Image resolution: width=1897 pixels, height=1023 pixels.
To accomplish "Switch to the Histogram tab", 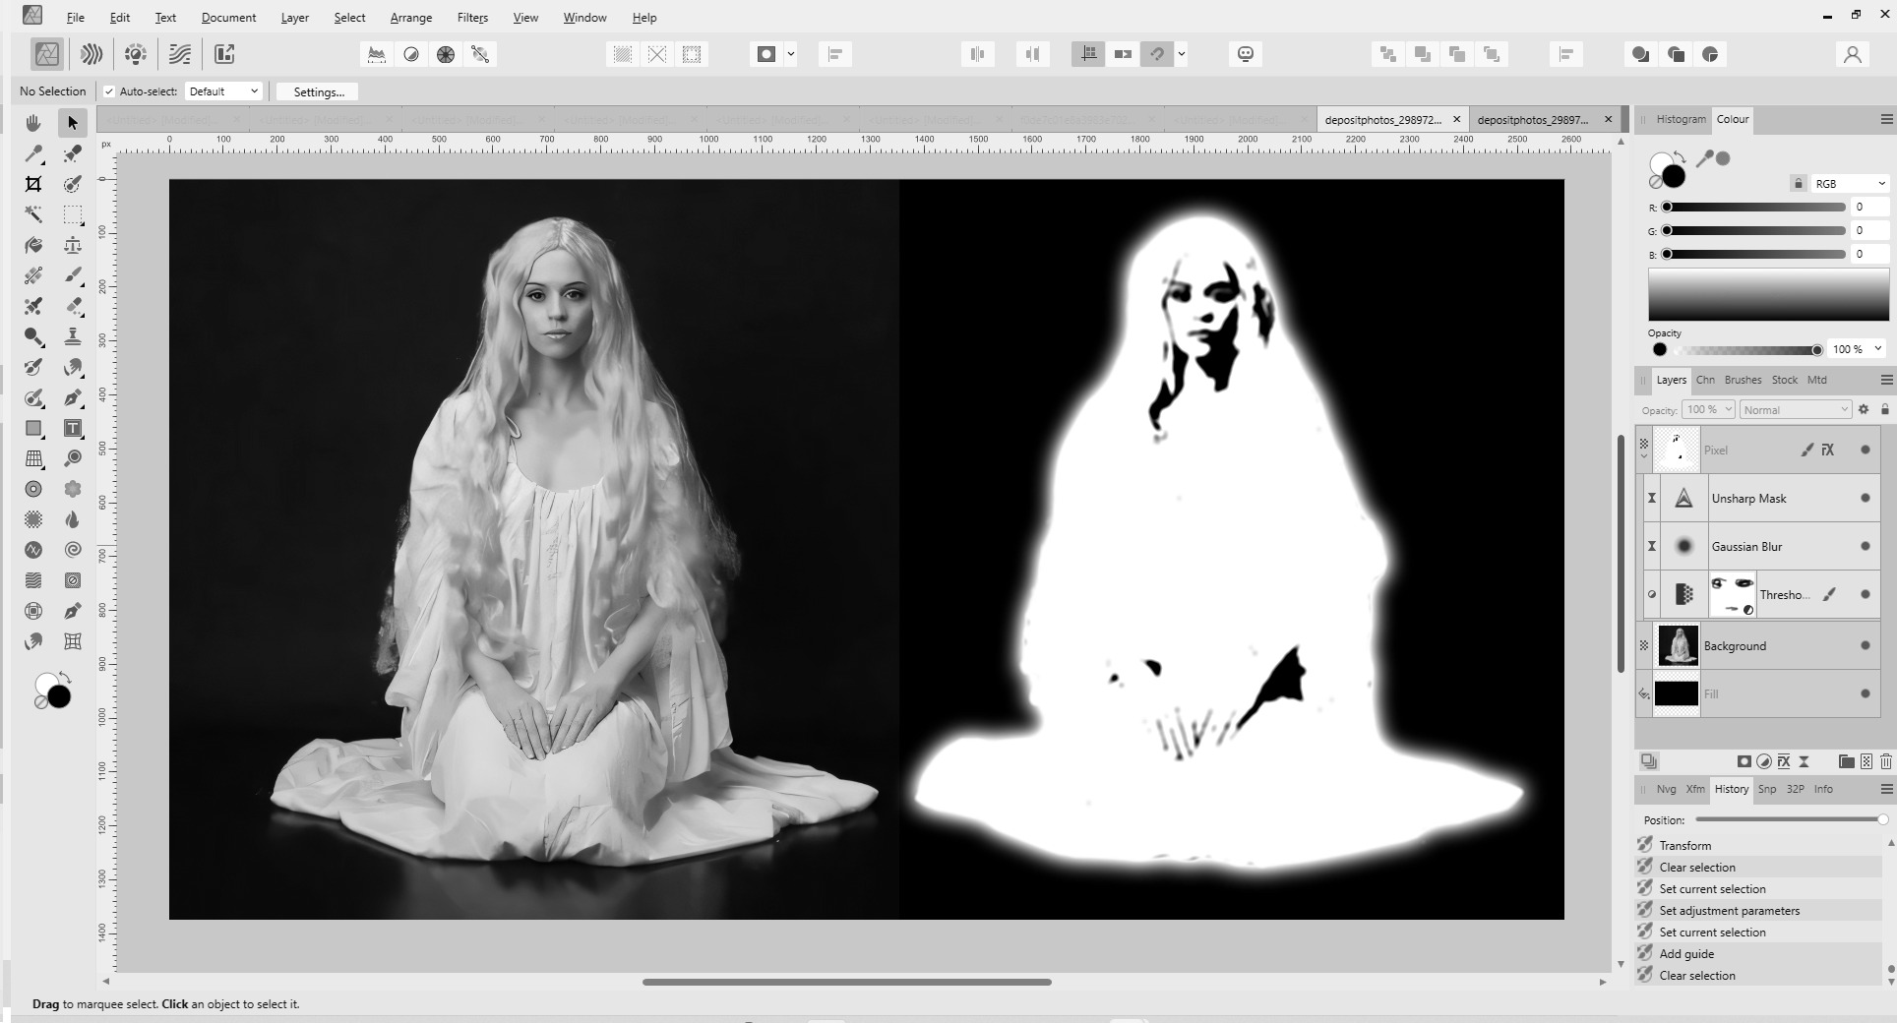I will [1681, 119].
